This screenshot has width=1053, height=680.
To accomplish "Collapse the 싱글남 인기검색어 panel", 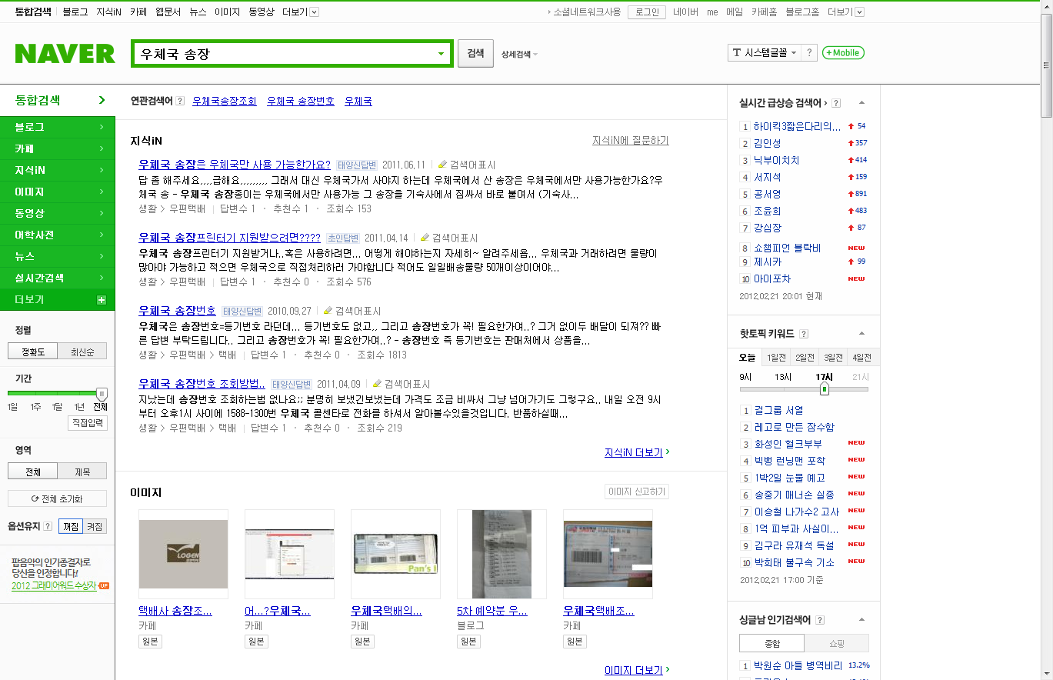I will [x=862, y=620].
